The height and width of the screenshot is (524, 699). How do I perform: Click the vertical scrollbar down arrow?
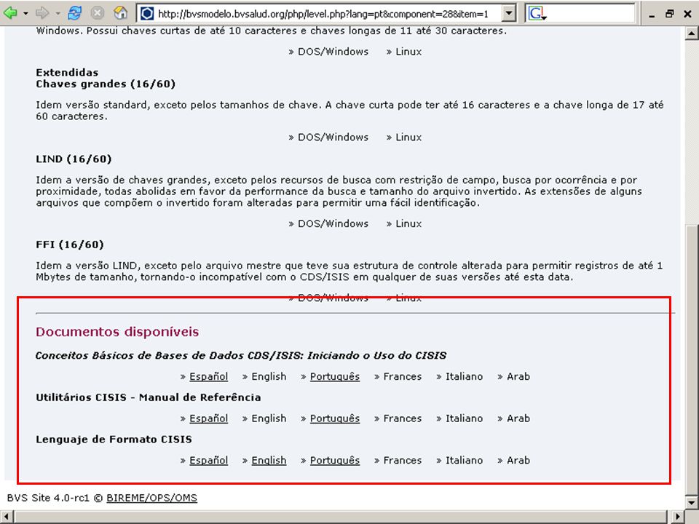click(692, 501)
